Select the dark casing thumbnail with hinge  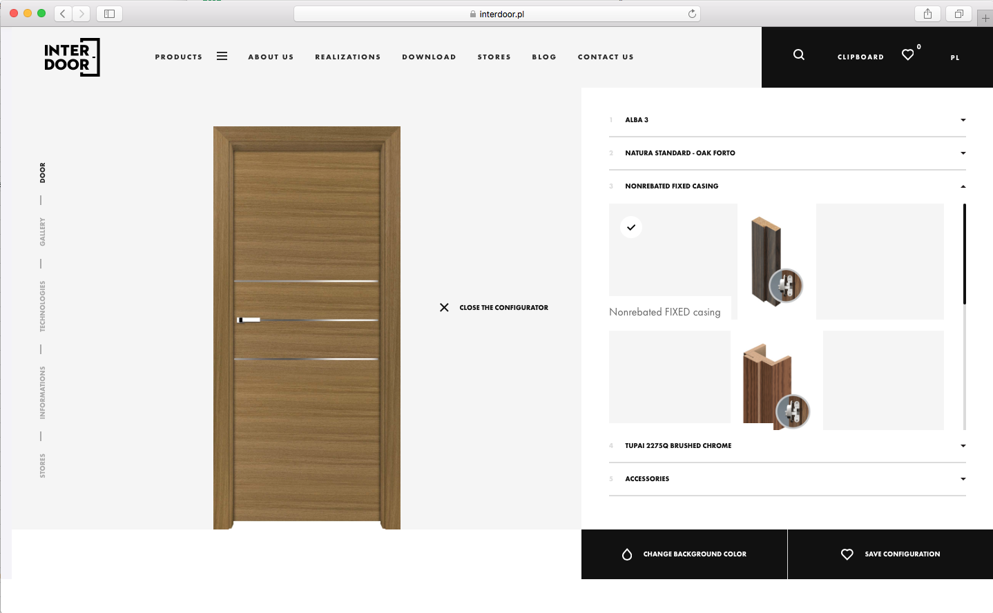pyautogui.click(x=776, y=261)
